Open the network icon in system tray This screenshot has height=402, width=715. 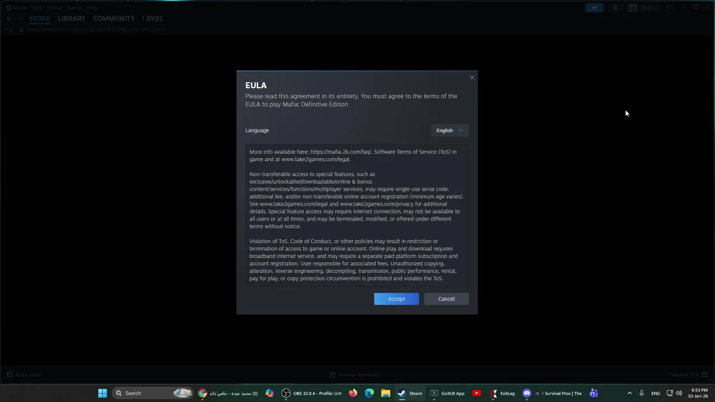670,393
